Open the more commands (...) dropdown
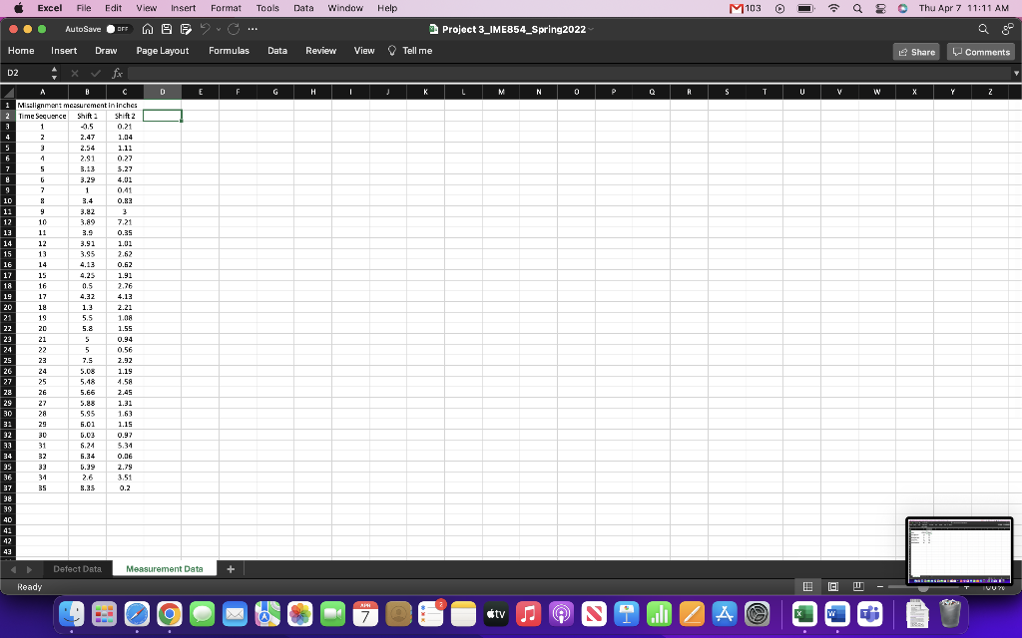Viewport: 1022px width, 638px height. pyautogui.click(x=253, y=29)
